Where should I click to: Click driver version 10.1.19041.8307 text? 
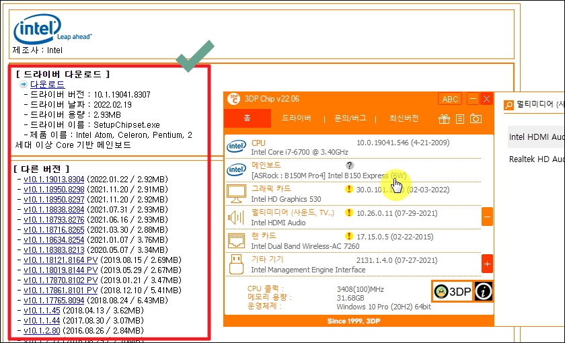(x=122, y=95)
